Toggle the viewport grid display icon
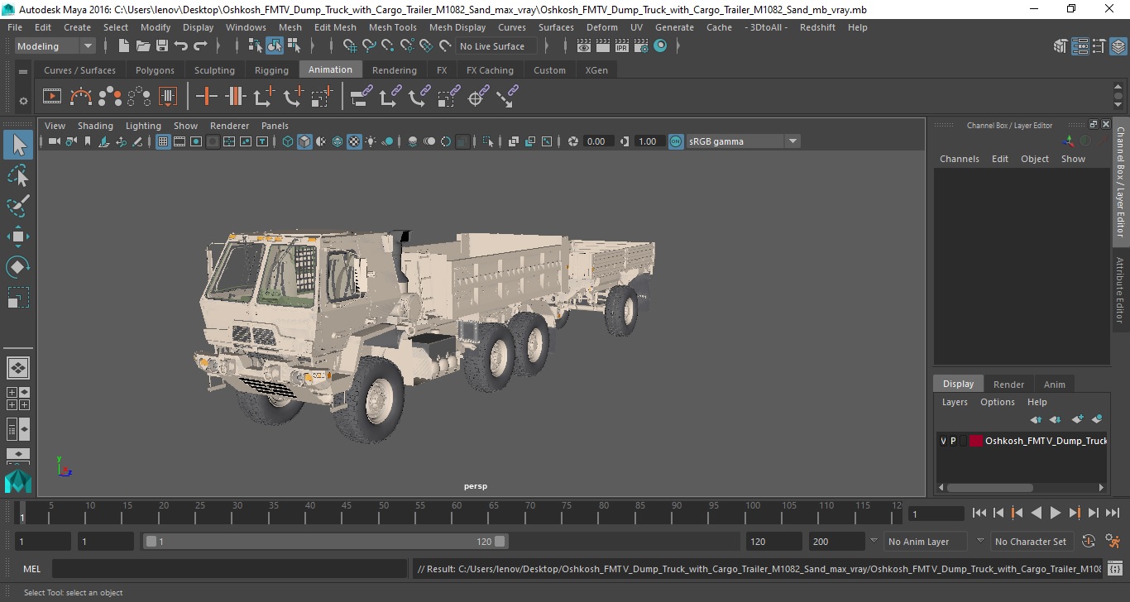Image resolution: width=1130 pixels, height=602 pixels. coord(163,141)
